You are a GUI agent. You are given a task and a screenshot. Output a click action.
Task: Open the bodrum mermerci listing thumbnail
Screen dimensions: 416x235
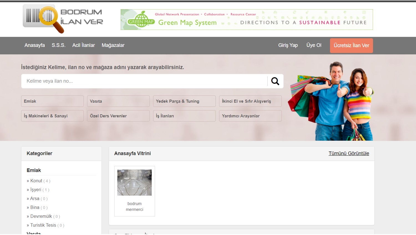click(x=135, y=183)
